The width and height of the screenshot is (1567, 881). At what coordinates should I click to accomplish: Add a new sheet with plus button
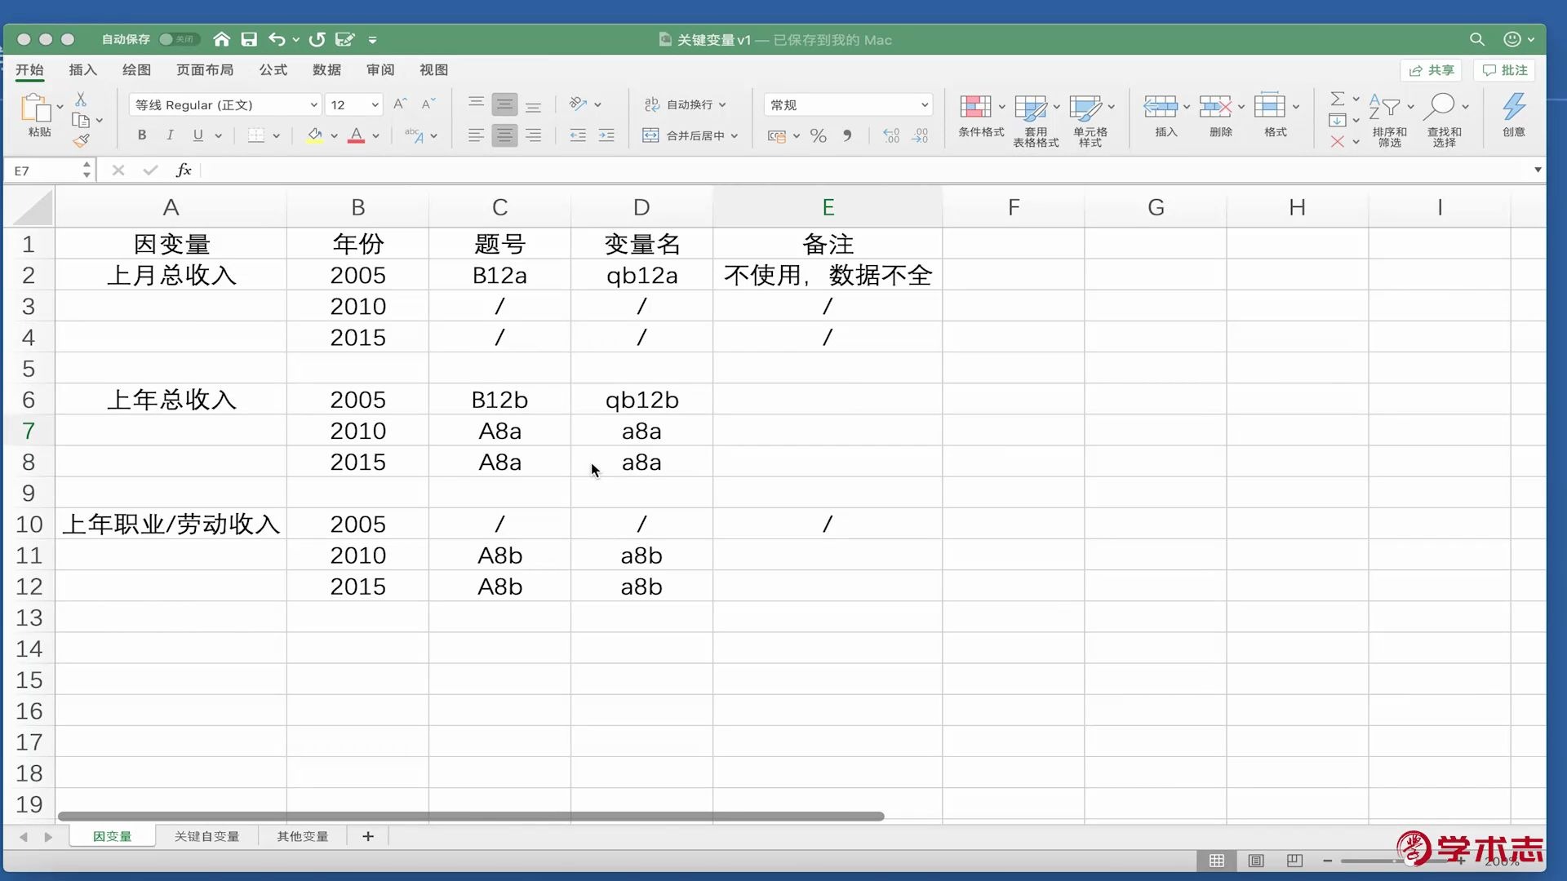click(368, 836)
